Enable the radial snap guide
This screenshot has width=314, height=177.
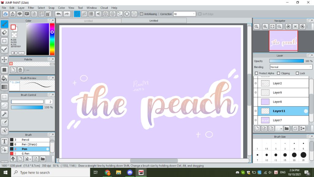point(105,14)
